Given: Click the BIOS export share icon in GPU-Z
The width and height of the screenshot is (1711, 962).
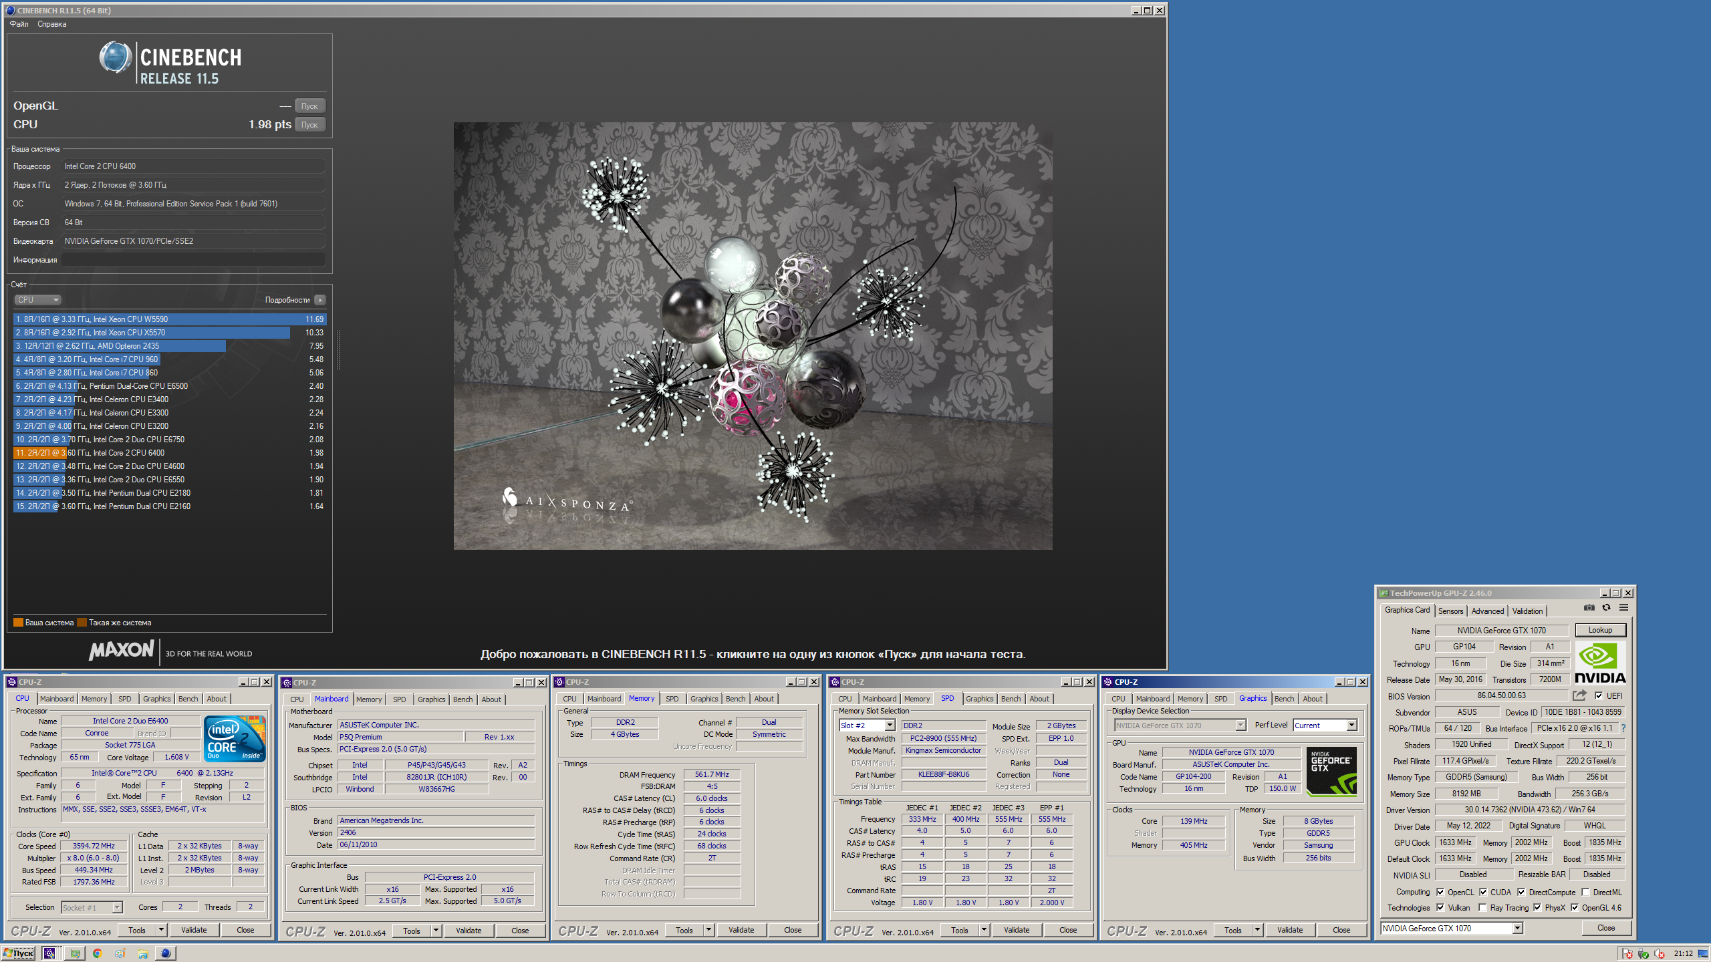Looking at the screenshot, I should tap(1579, 695).
